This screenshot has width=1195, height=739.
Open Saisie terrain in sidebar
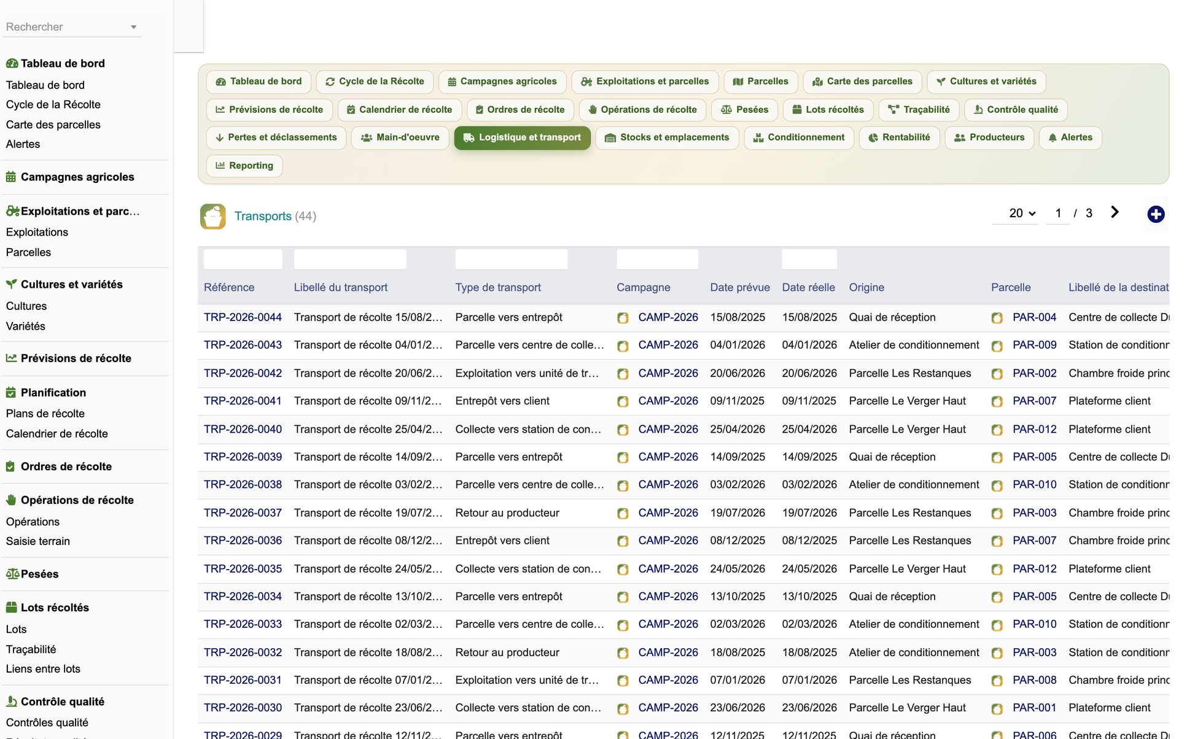pyautogui.click(x=38, y=541)
